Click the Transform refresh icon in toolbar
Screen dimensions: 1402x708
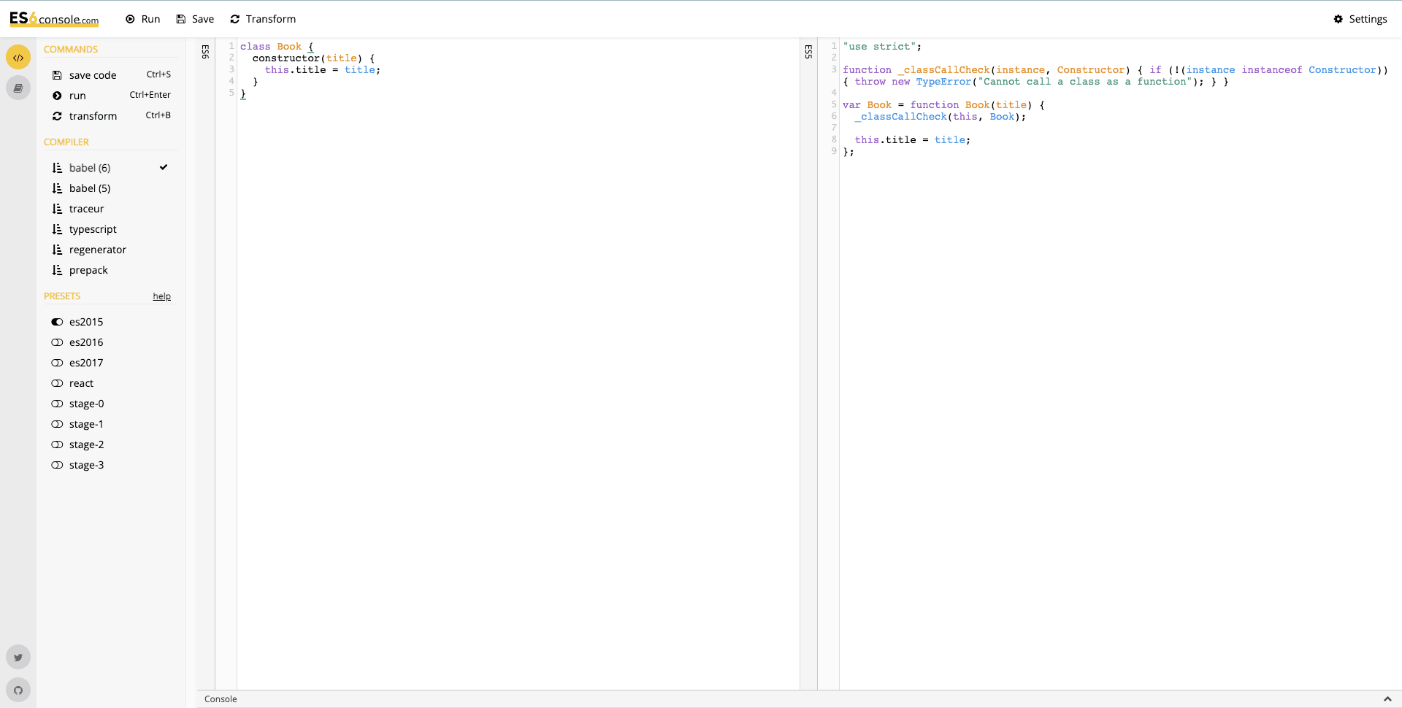(235, 19)
